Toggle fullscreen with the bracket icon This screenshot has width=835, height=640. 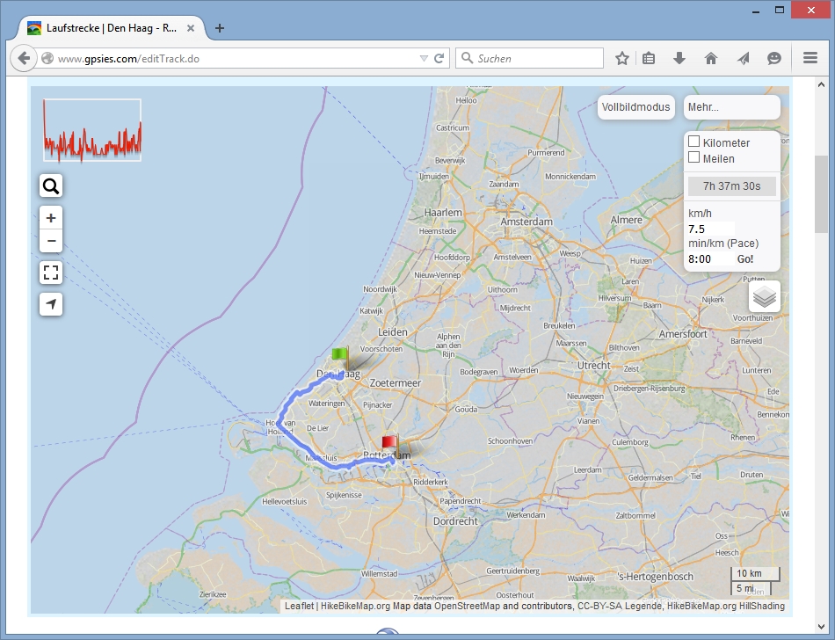click(51, 273)
